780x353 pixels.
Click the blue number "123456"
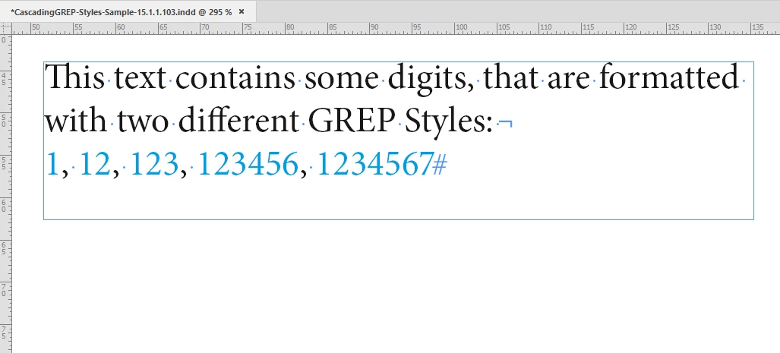[x=248, y=163]
